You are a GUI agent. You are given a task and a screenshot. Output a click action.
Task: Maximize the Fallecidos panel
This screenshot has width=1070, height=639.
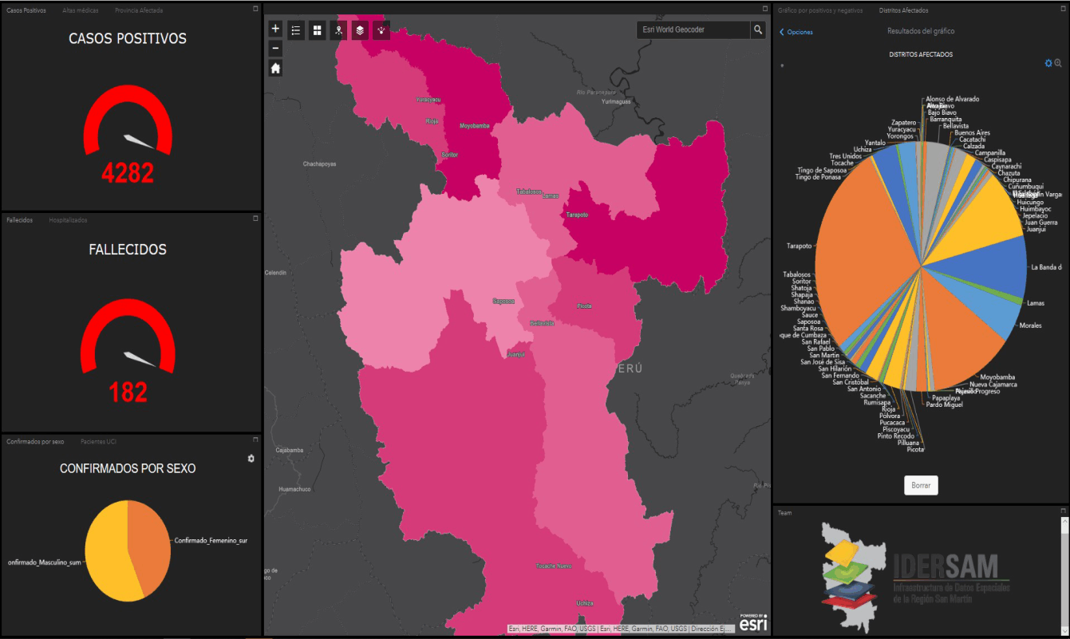[255, 218]
